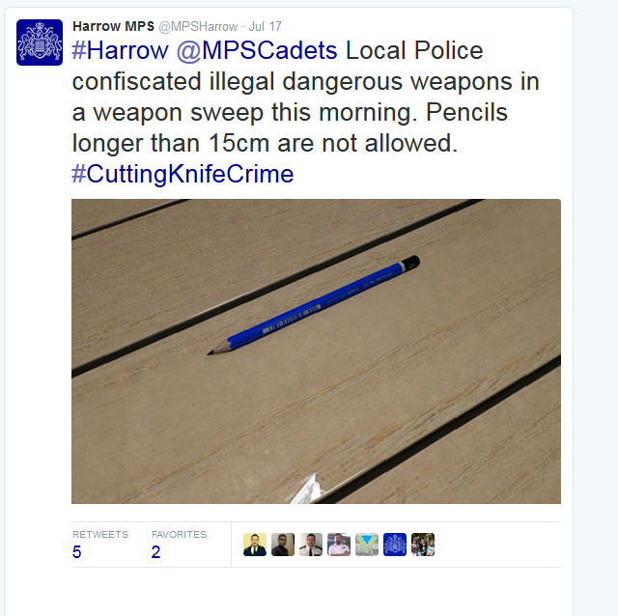The height and width of the screenshot is (616, 618).
Task: Open the bearded officer with folded arms avatar
Action: [x=339, y=545]
